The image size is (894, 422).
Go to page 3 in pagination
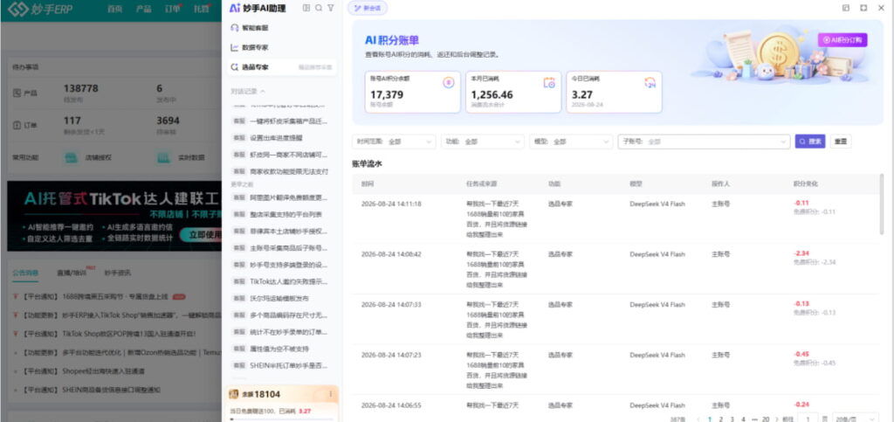pos(732,419)
